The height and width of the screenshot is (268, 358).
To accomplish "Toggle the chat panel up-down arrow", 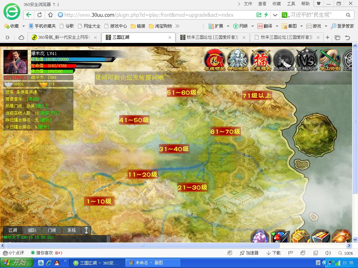I will [x=86, y=230].
